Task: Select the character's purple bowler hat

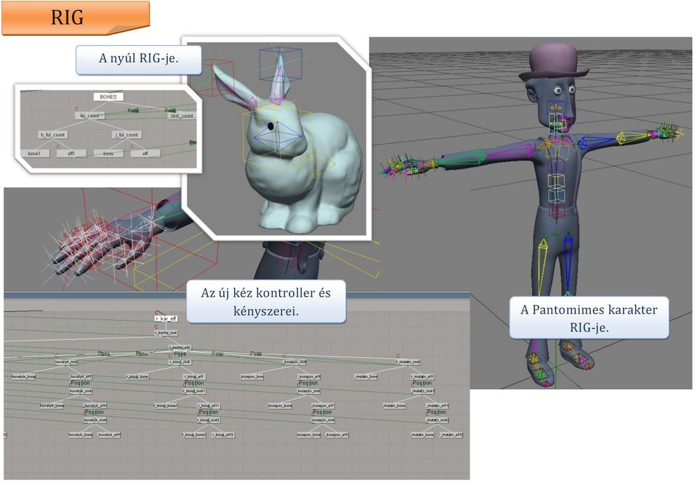Action: (x=553, y=62)
